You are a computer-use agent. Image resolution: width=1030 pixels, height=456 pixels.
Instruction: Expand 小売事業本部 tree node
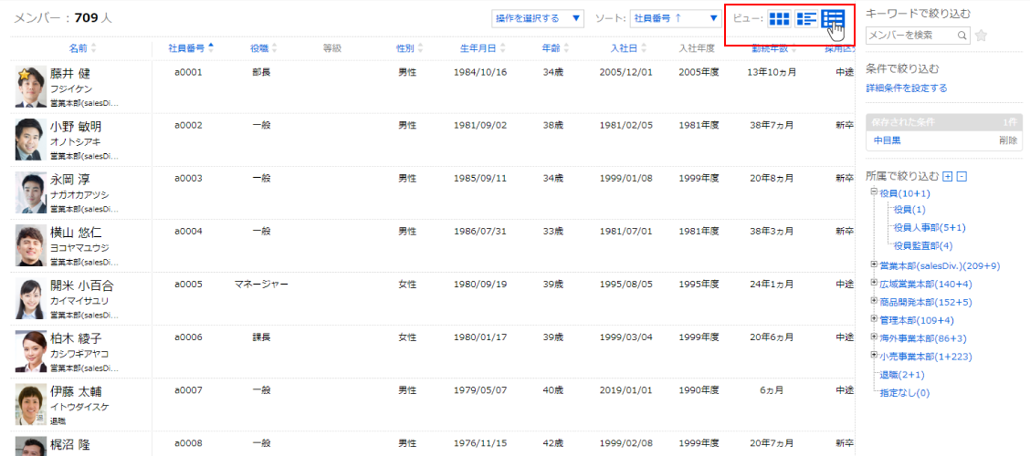coord(875,355)
